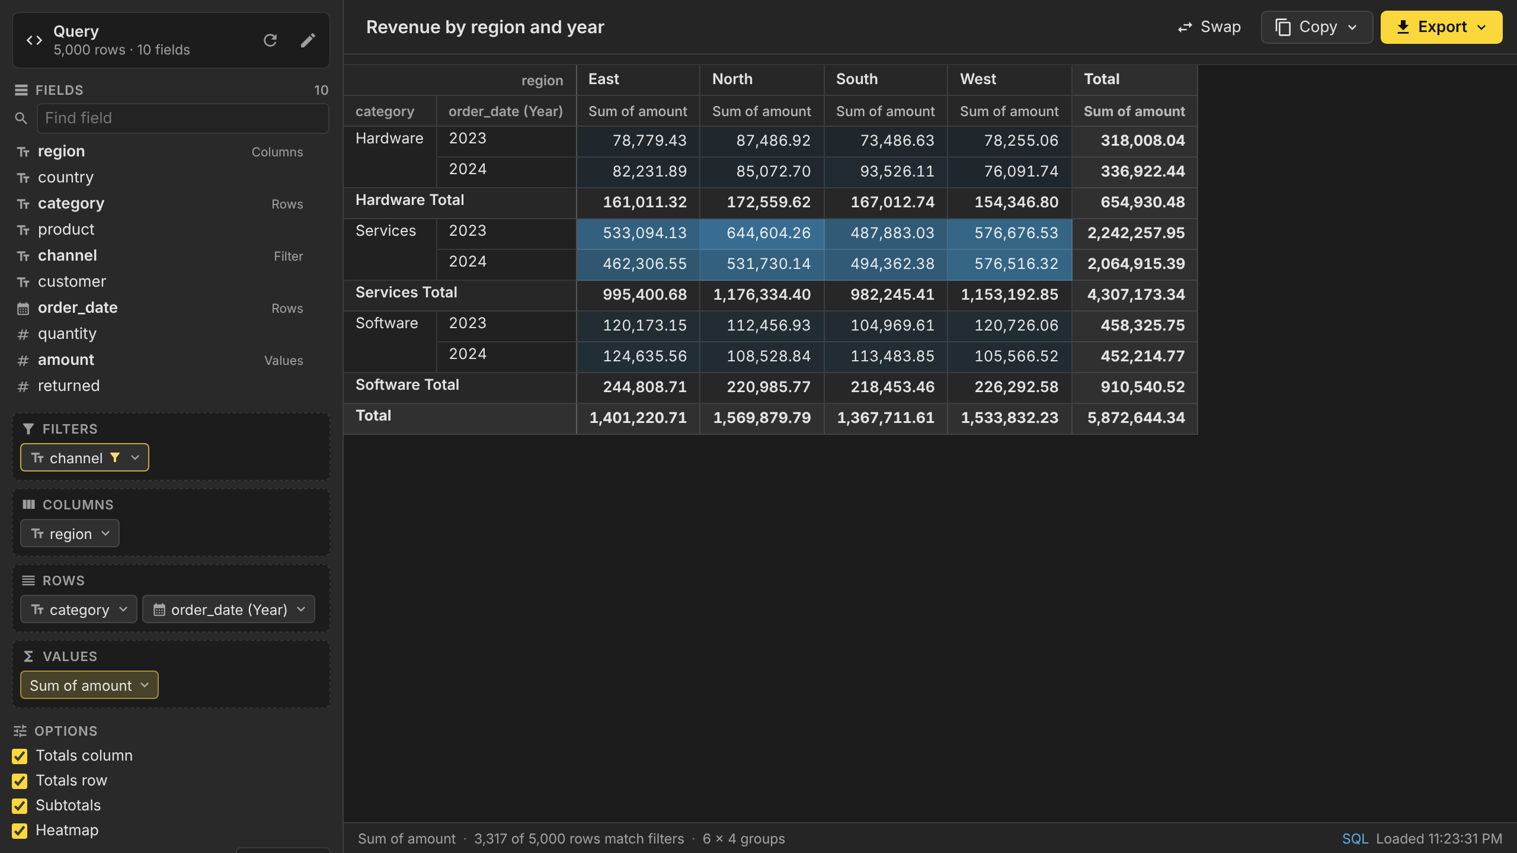Uncheck the Totals column option

pos(20,756)
